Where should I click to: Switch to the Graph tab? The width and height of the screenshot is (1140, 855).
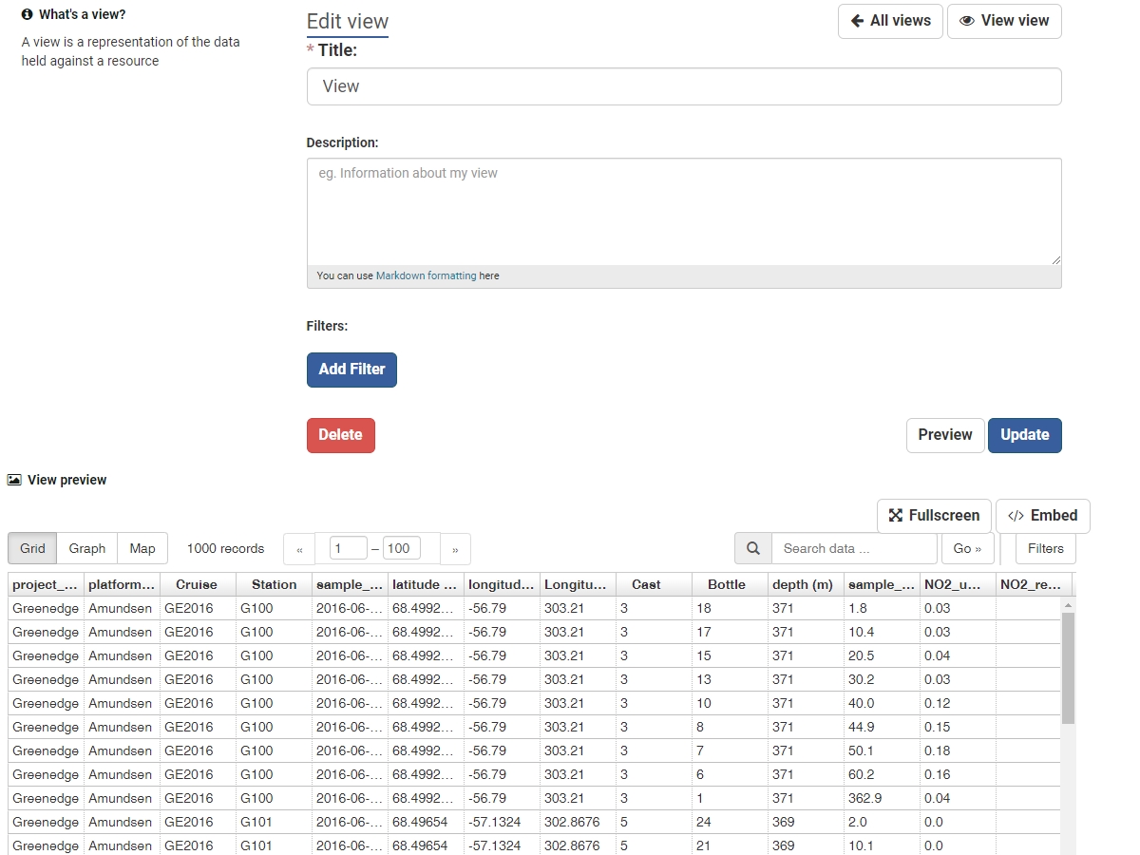pyautogui.click(x=87, y=548)
